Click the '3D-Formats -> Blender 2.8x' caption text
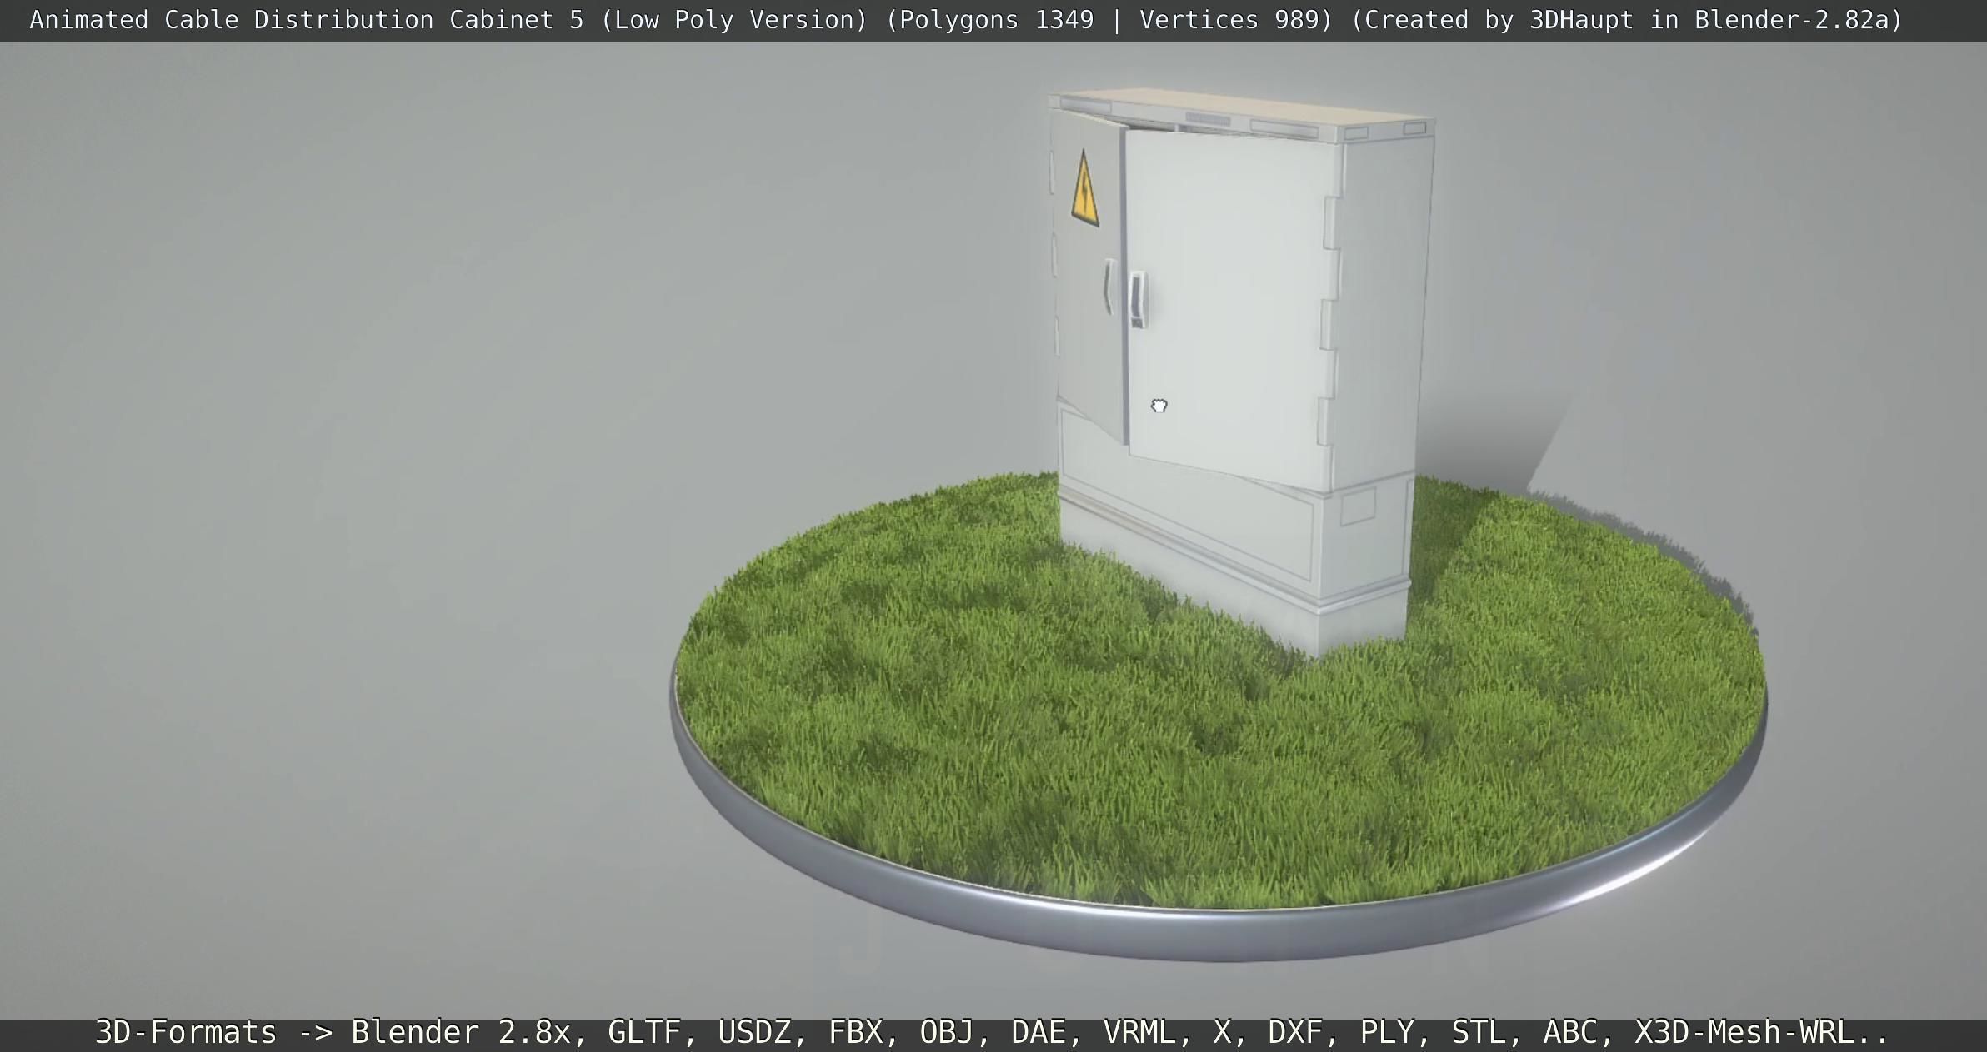 pyautogui.click(x=333, y=1033)
